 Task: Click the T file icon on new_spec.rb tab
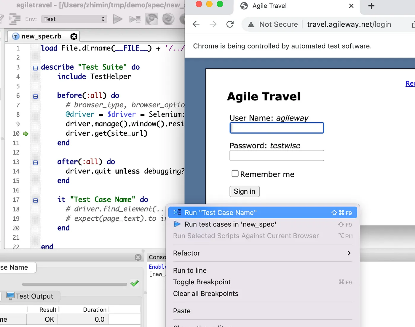tap(15, 36)
